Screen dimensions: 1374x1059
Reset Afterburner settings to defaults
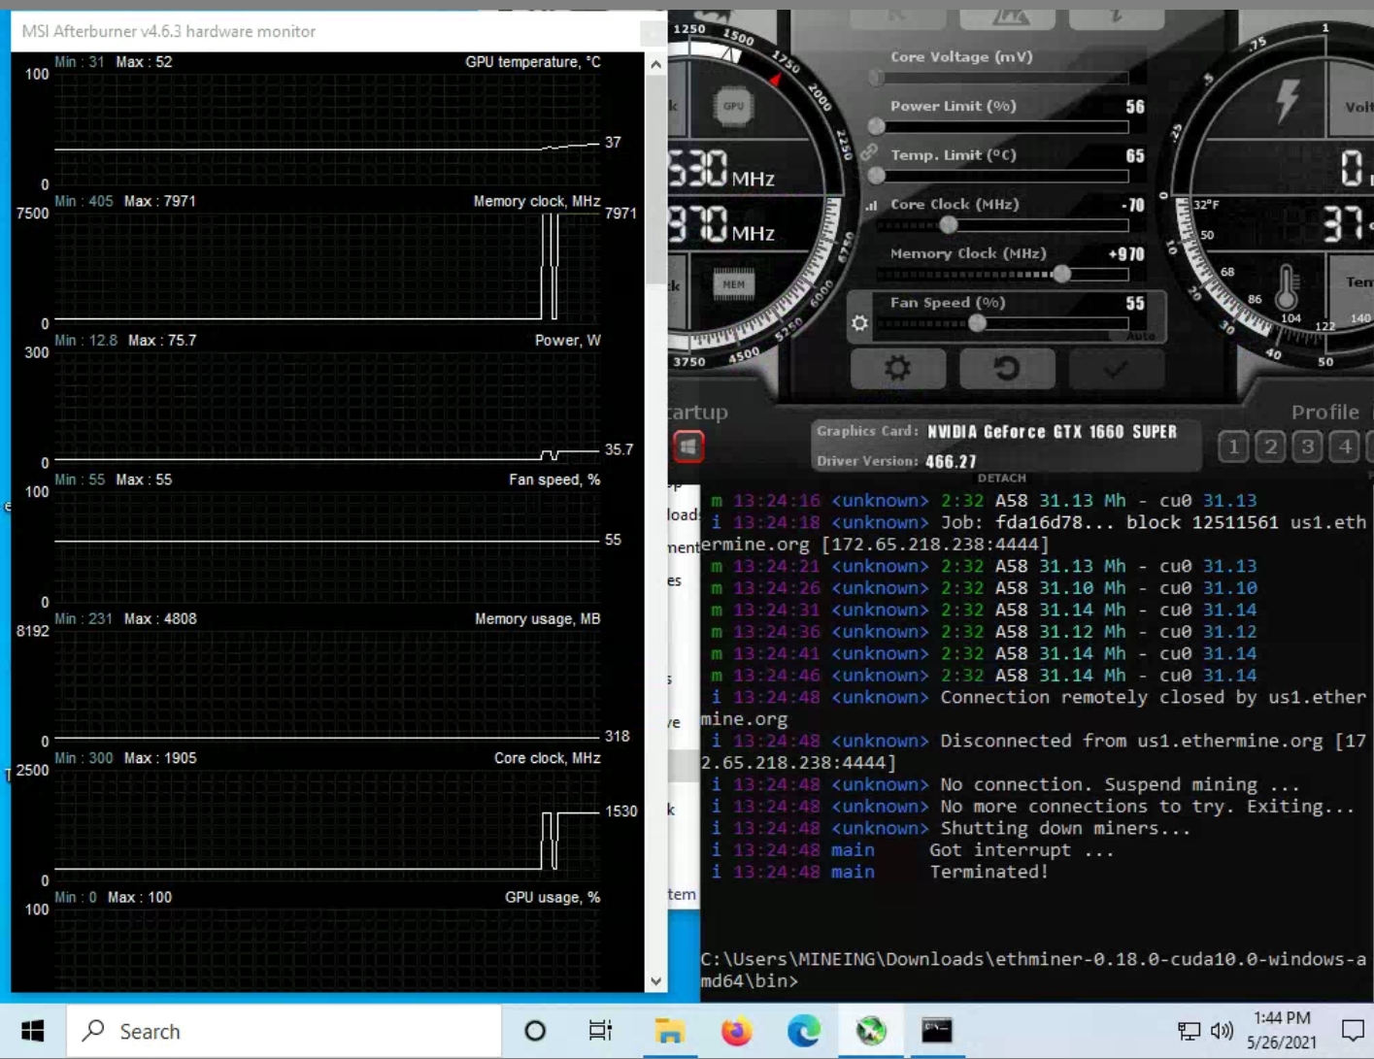1007,369
